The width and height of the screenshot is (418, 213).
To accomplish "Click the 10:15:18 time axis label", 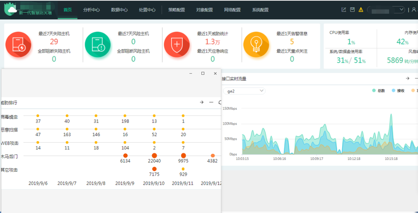I will coord(391,158).
